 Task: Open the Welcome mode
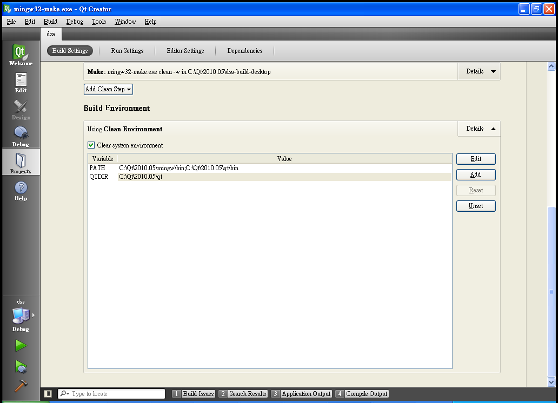point(21,55)
